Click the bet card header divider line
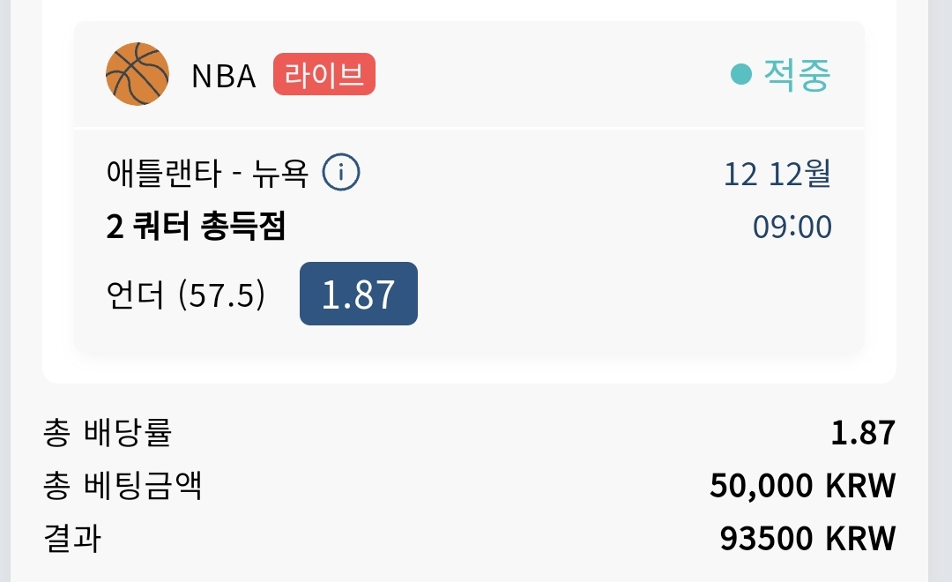The width and height of the screenshot is (952, 582). pyautogui.click(x=469, y=128)
